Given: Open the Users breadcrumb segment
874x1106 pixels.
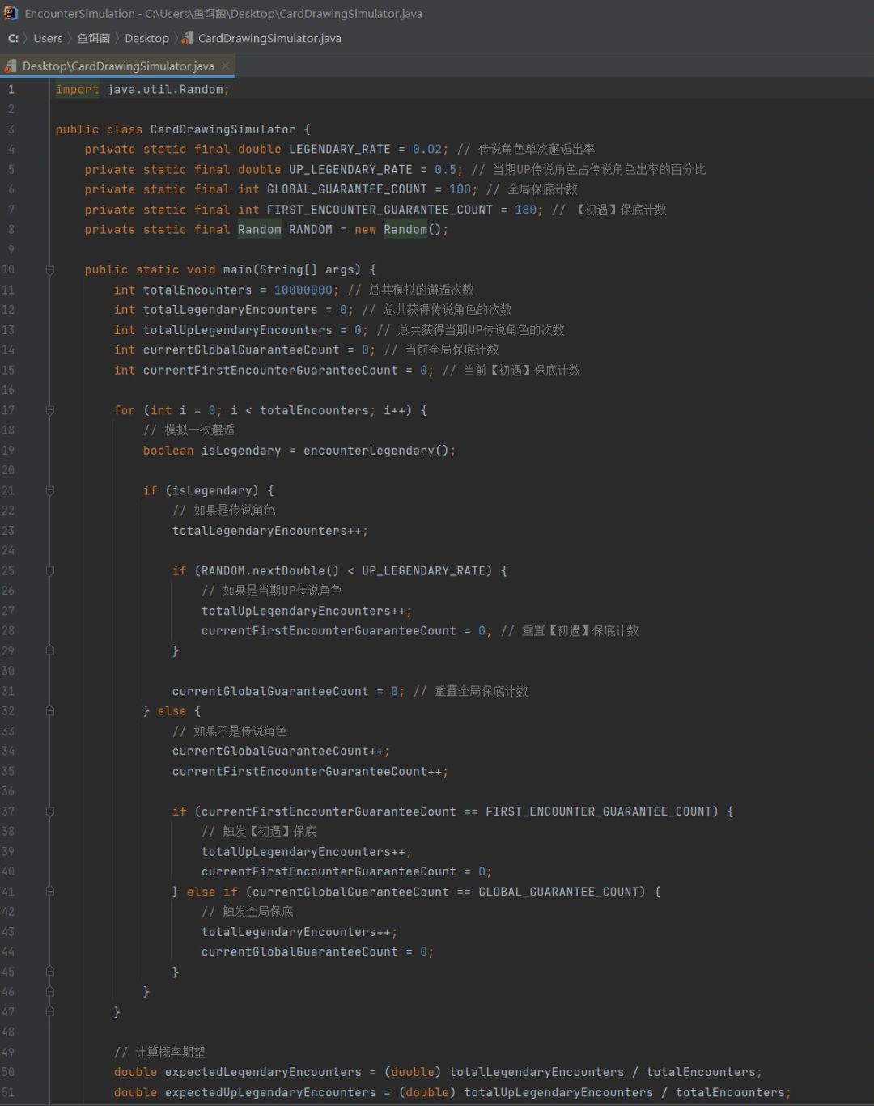Looking at the screenshot, I should tap(48, 38).
